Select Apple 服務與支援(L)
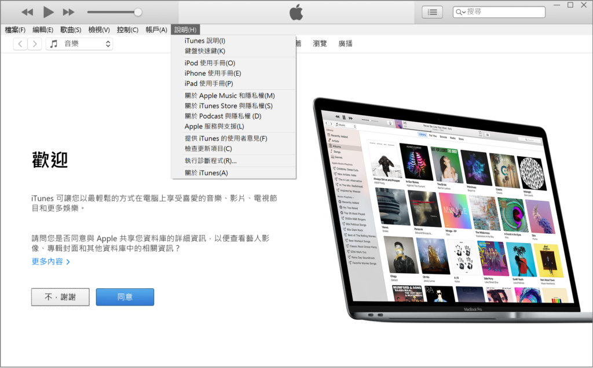593x368 pixels. pyautogui.click(x=234, y=126)
